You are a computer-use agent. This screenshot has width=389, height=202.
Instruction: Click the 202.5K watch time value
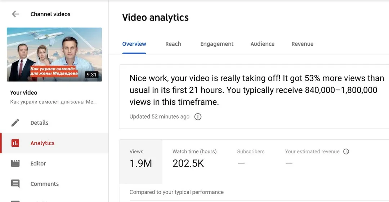[188, 164]
